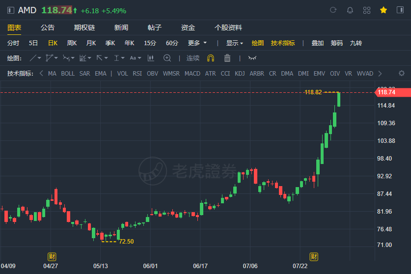The image size is (411, 274).
Task: Select the 周K weekly candle view
Action: (x=72, y=43)
